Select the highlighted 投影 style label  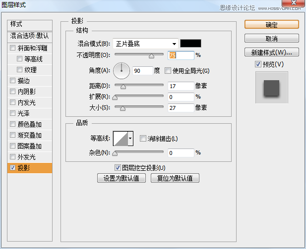pyautogui.click(x=24, y=168)
